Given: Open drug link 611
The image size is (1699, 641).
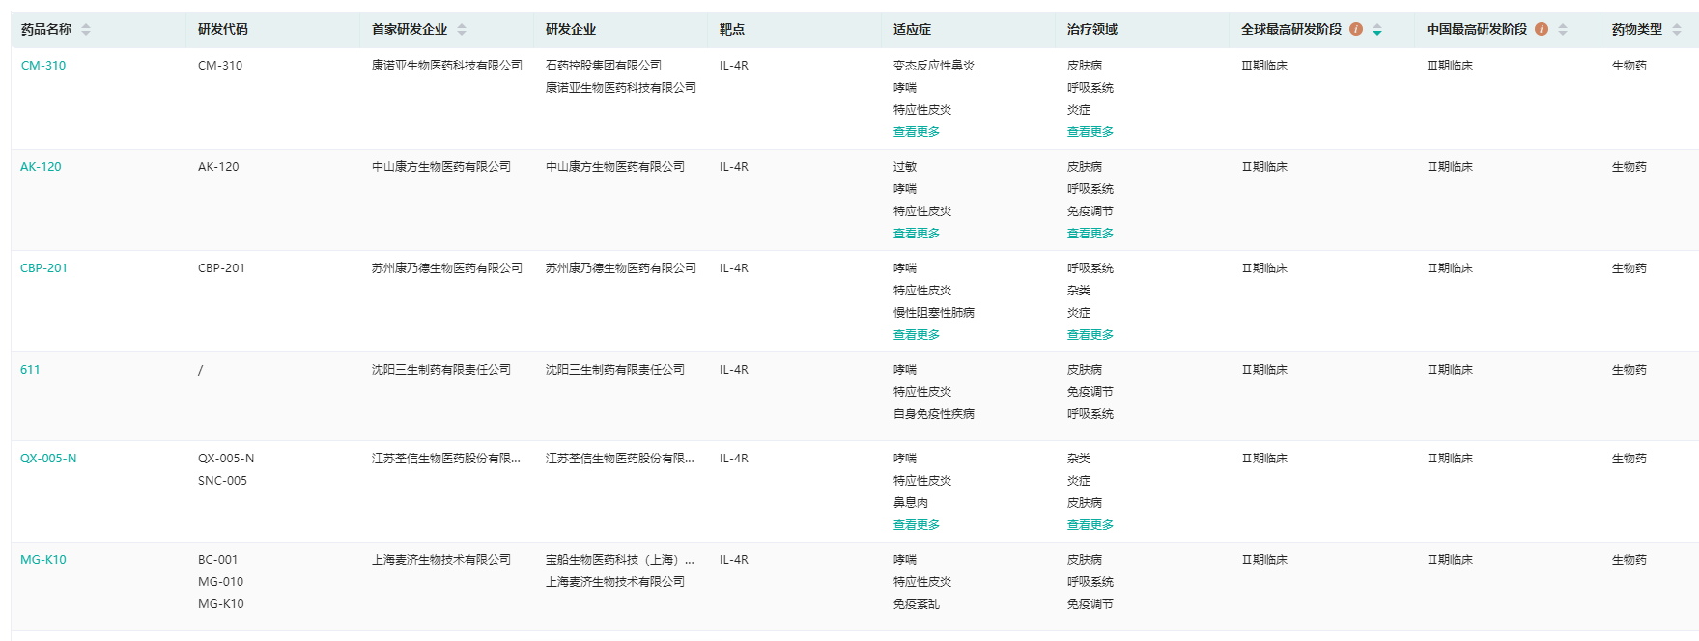Looking at the screenshot, I should pyautogui.click(x=30, y=370).
